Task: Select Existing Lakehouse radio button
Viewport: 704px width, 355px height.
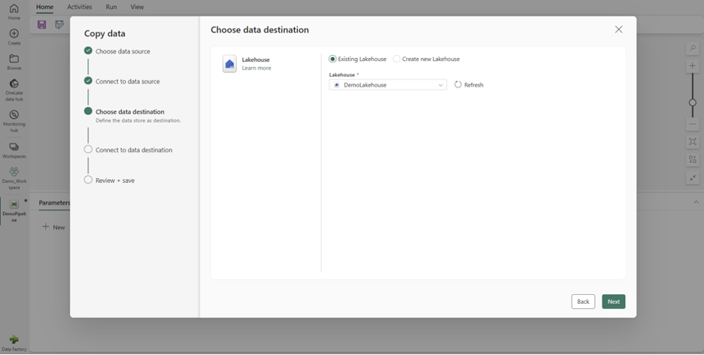Action: point(332,59)
